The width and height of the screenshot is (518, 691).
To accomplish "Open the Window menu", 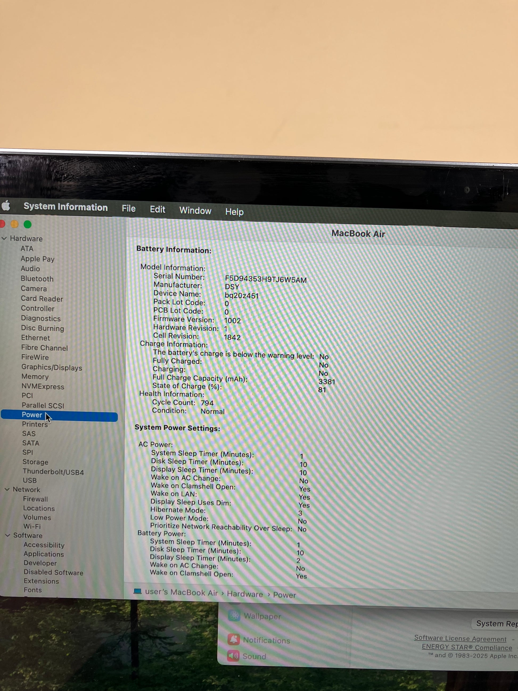I will [195, 211].
